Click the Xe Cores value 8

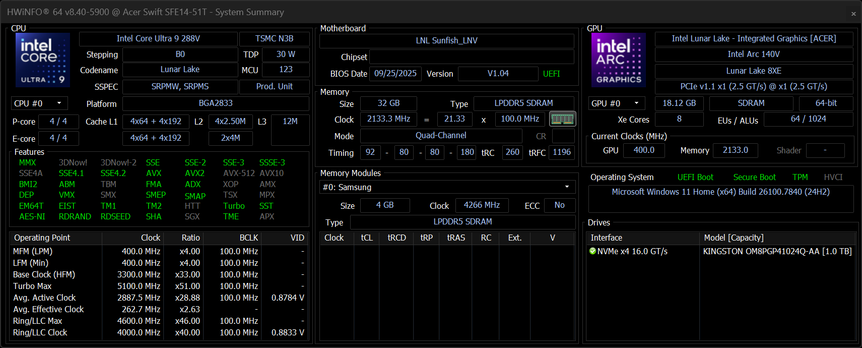pyautogui.click(x=679, y=119)
